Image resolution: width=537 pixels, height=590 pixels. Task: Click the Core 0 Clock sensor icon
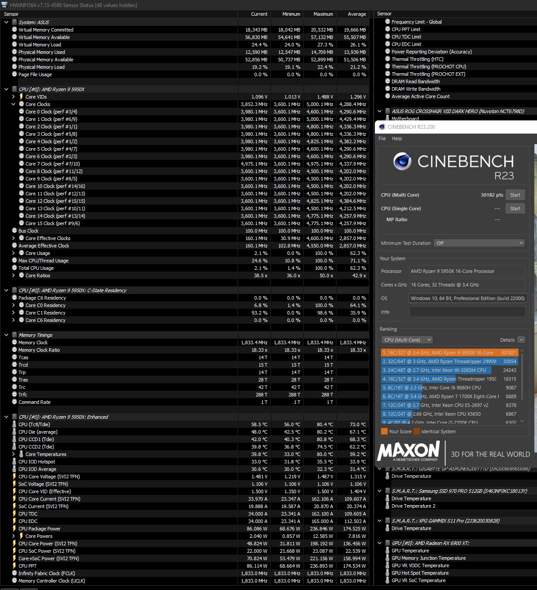(21, 112)
